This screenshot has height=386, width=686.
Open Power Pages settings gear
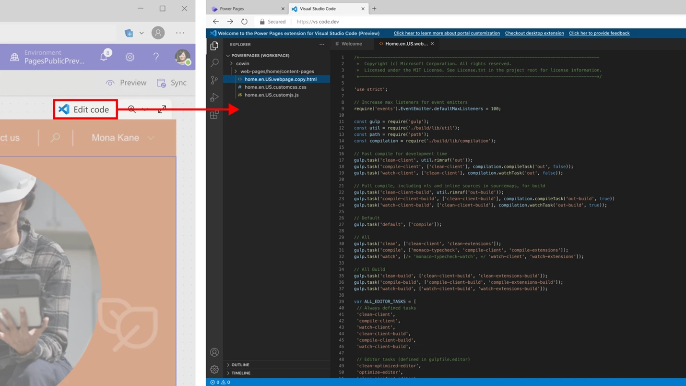[x=130, y=57]
